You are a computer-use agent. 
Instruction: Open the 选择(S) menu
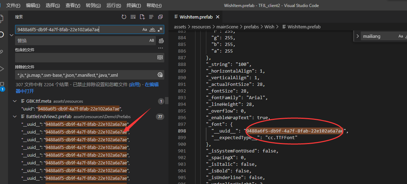click(53, 6)
